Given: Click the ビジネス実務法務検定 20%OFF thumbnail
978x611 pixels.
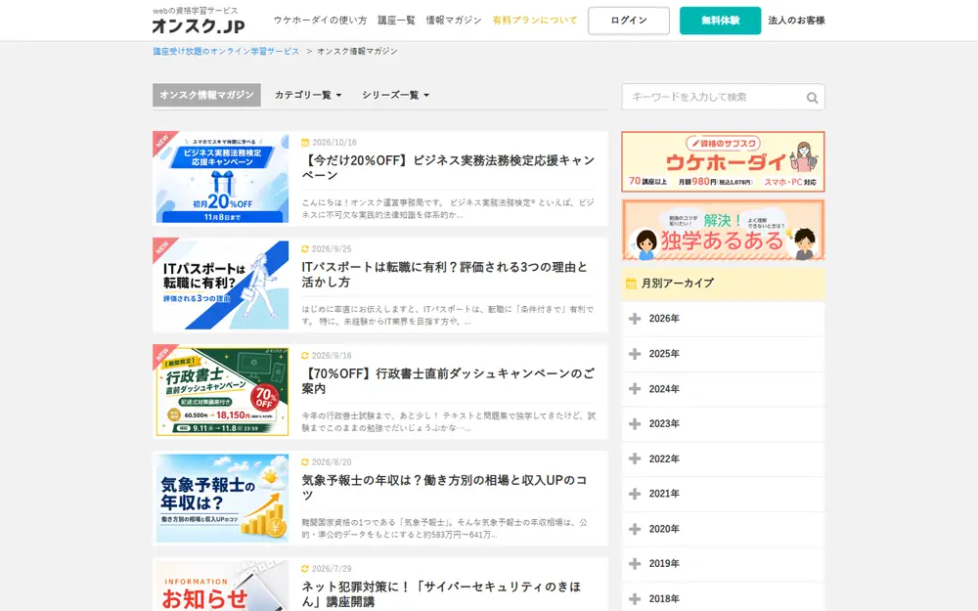Looking at the screenshot, I should 222,178.
